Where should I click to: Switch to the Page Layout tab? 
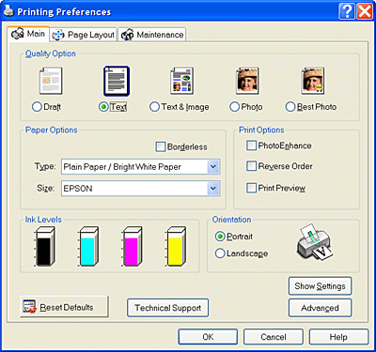[84, 35]
